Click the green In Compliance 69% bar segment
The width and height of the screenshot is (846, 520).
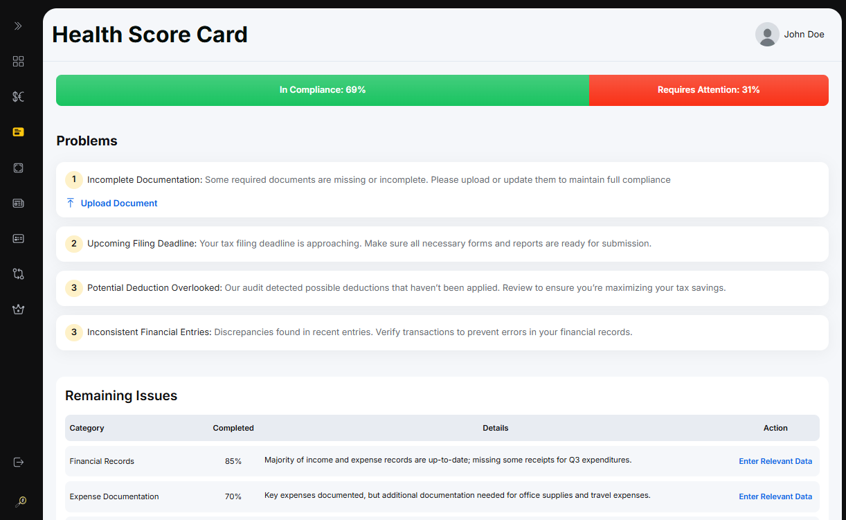[x=323, y=90]
